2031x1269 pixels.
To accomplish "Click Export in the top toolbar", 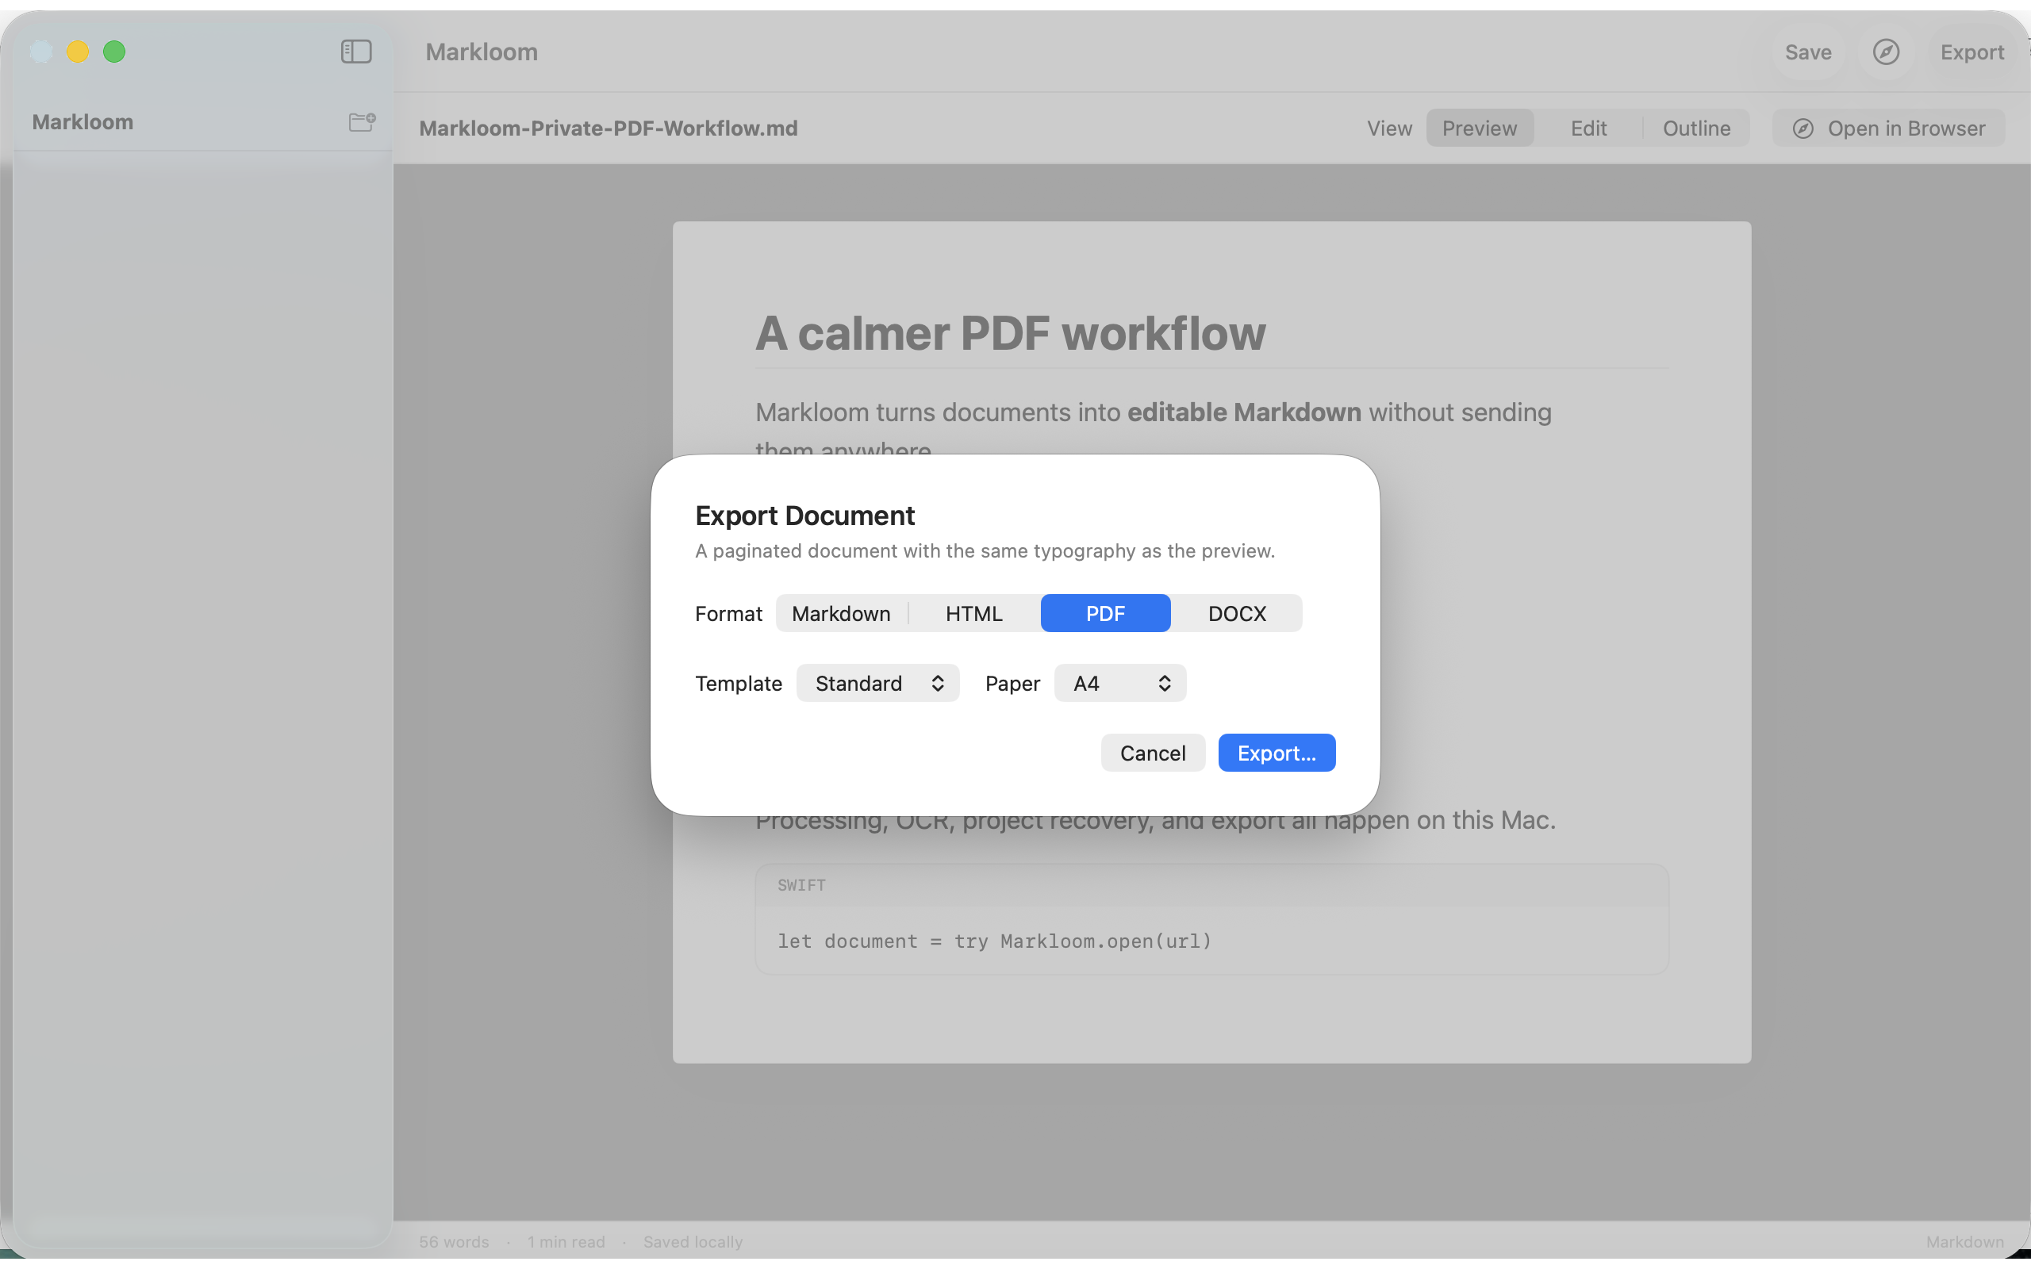I will (x=1971, y=52).
